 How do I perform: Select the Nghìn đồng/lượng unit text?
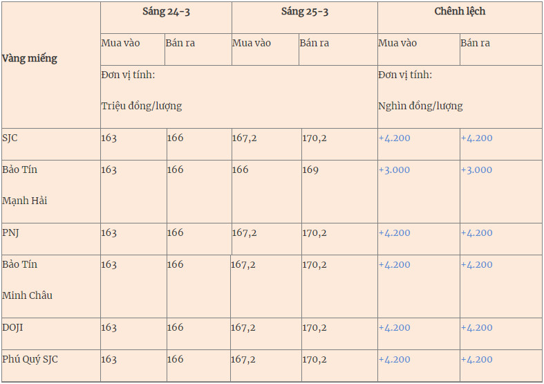[420, 106]
